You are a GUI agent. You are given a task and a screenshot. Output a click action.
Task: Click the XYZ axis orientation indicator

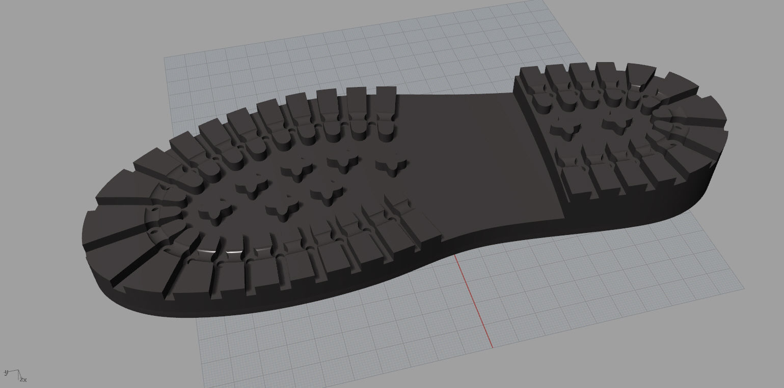coord(15,375)
